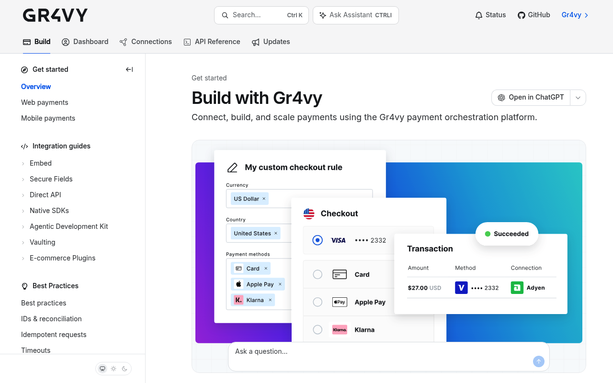613x383 pixels.
Task: Open dropdown next to Open in ChatGPT
Action: click(578, 98)
